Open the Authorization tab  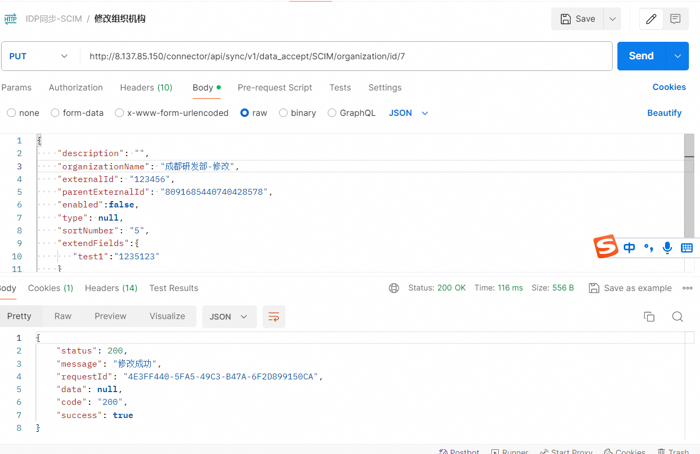76,87
